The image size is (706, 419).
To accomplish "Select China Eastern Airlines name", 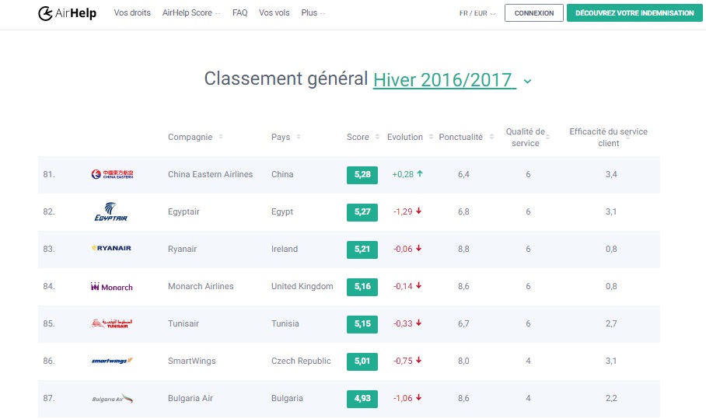I will pyautogui.click(x=210, y=174).
